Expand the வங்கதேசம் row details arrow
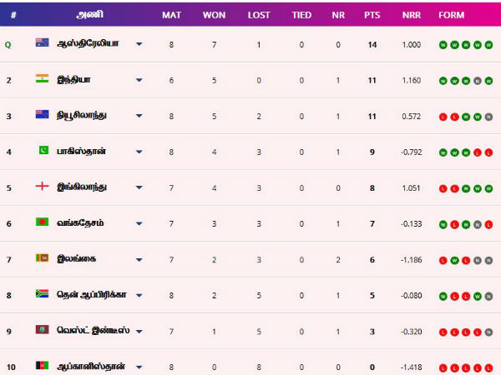Viewport: 501px width, 375px height. 139,224
